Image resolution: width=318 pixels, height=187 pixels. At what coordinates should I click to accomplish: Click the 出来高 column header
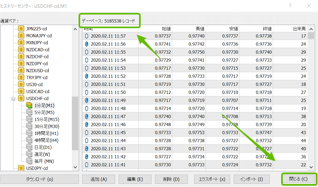coord(290,29)
